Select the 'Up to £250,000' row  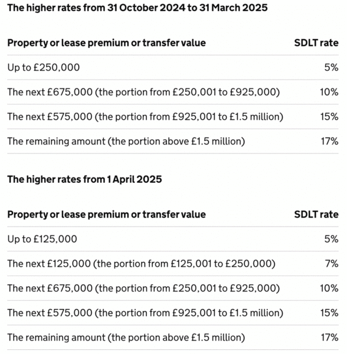173,67
